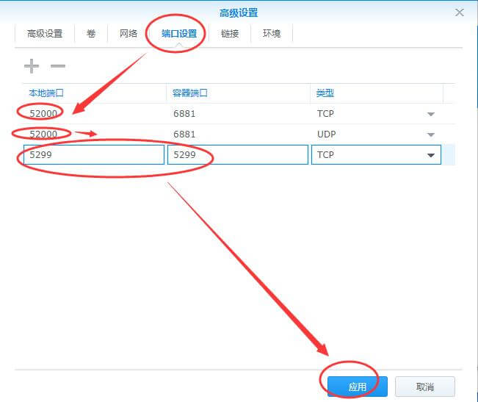
Task: Click 应用 button to apply settings
Action: click(357, 387)
